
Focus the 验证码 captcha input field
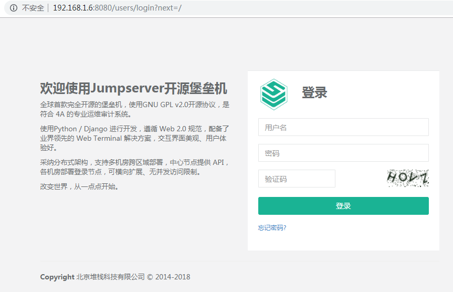pos(297,179)
